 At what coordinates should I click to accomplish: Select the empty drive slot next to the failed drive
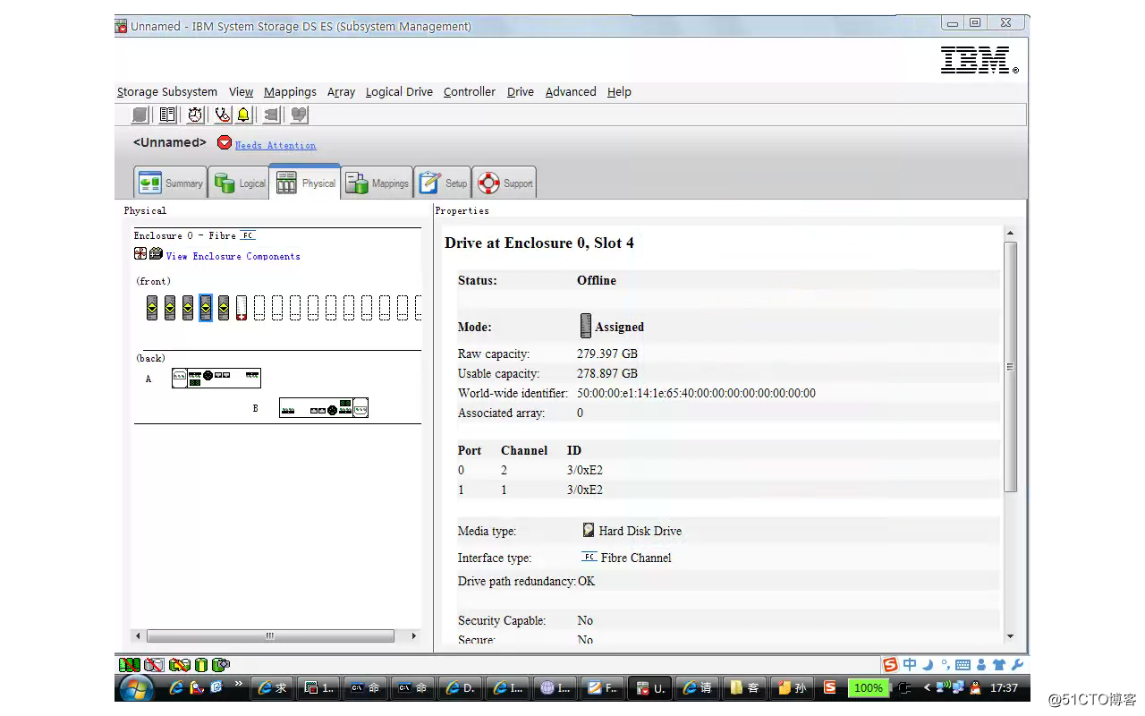[x=259, y=308]
